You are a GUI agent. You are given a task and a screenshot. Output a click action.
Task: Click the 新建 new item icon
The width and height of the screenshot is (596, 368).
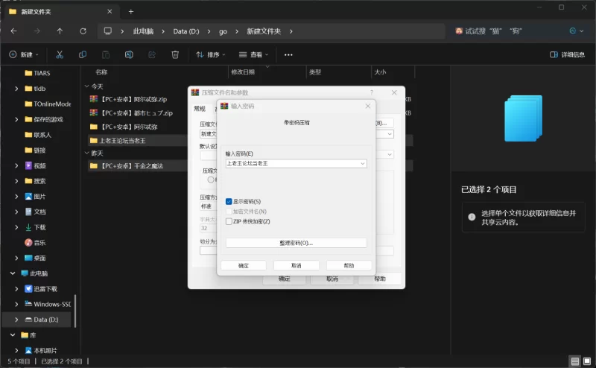[x=13, y=54]
